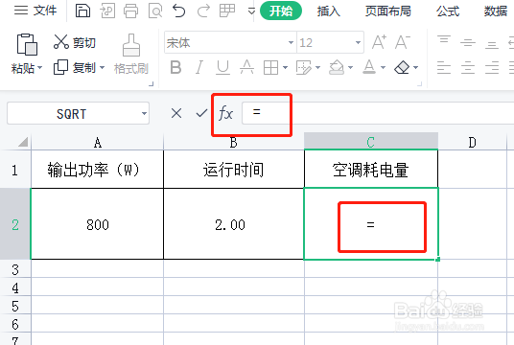
Task: Decrease font size with A- icon
Action: 403,42
